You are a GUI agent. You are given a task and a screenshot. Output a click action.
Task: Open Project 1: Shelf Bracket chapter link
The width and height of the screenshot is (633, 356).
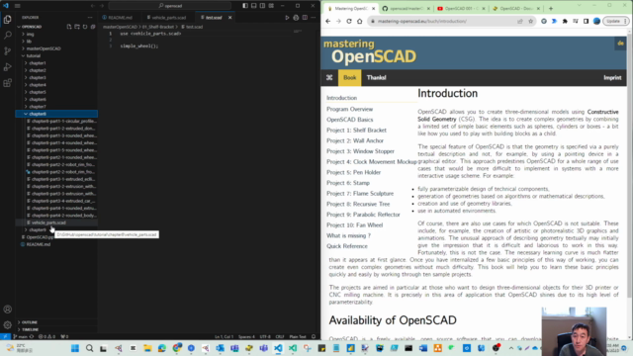click(x=356, y=130)
